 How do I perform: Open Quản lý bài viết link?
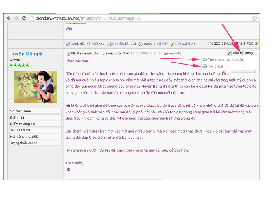(x=155, y=44)
